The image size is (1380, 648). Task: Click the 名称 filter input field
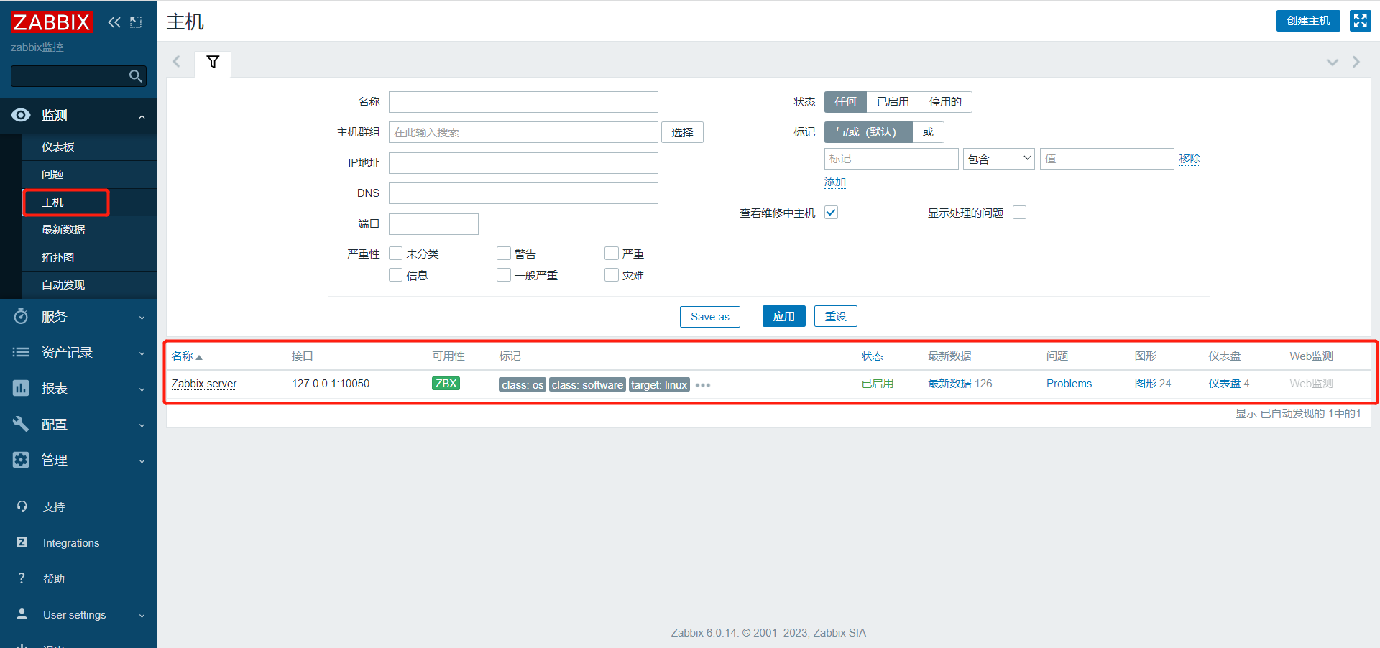click(523, 102)
